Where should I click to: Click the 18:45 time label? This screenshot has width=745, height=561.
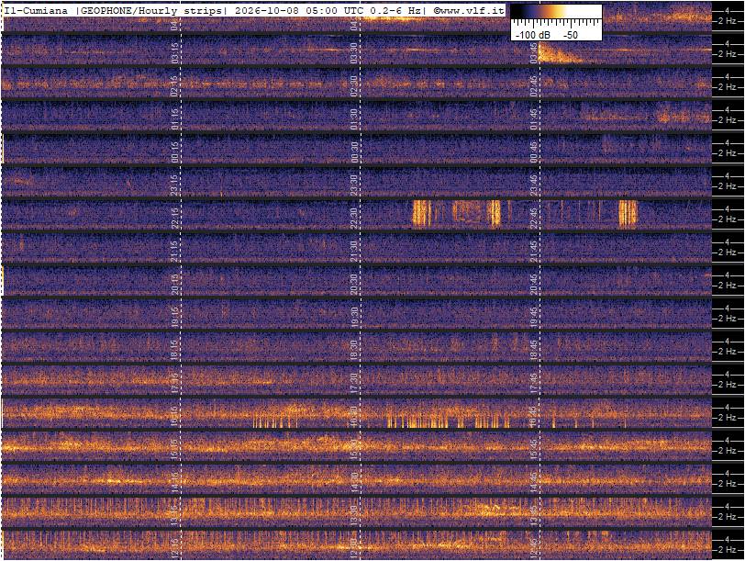tap(534, 351)
